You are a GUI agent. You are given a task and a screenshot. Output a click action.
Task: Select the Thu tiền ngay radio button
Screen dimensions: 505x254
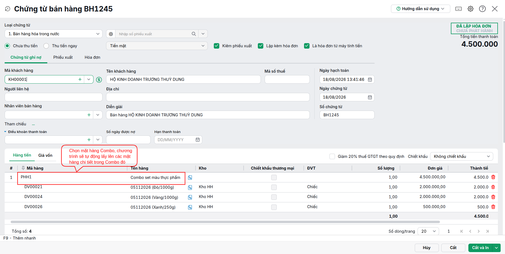(46, 46)
